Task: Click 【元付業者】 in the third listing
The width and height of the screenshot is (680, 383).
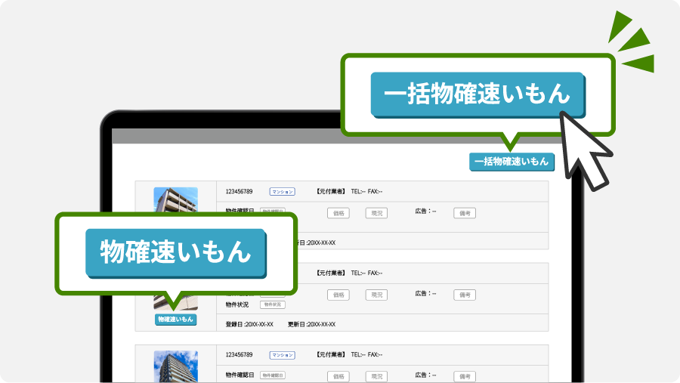Action: pyautogui.click(x=330, y=355)
